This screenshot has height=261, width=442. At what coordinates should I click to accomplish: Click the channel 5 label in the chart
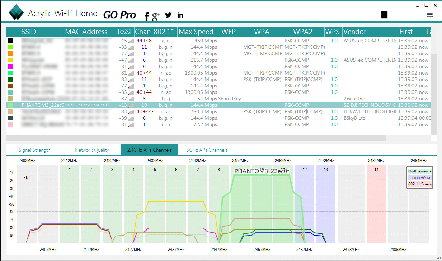pos(155,169)
